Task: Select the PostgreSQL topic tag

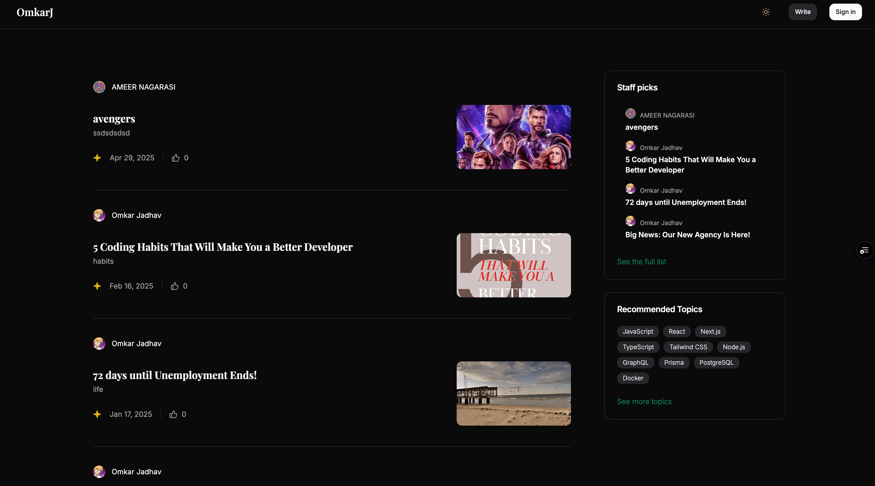Action: click(716, 363)
